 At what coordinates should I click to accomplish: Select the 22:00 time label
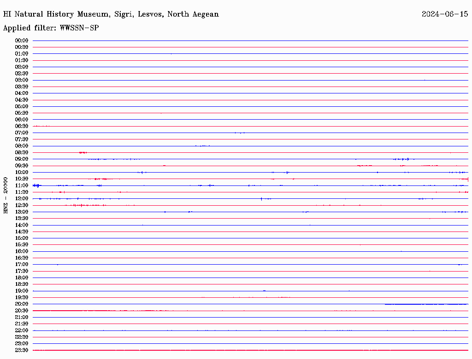[22, 330]
